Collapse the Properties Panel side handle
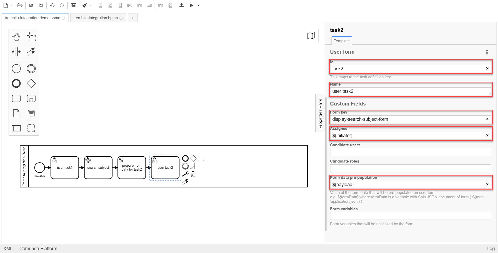Image resolution: width=498 pixels, height=253 pixels. pos(320,113)
